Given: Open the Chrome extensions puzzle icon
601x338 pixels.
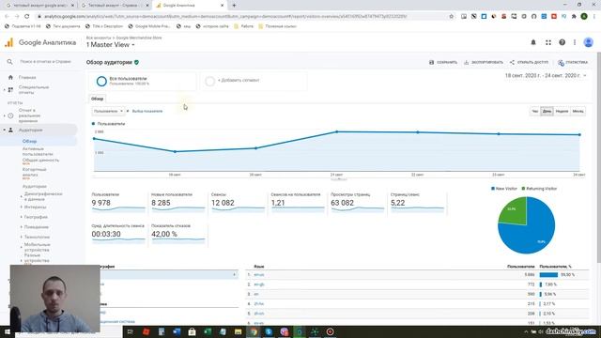Looking at the screenshot, I should tap(574, 17).
